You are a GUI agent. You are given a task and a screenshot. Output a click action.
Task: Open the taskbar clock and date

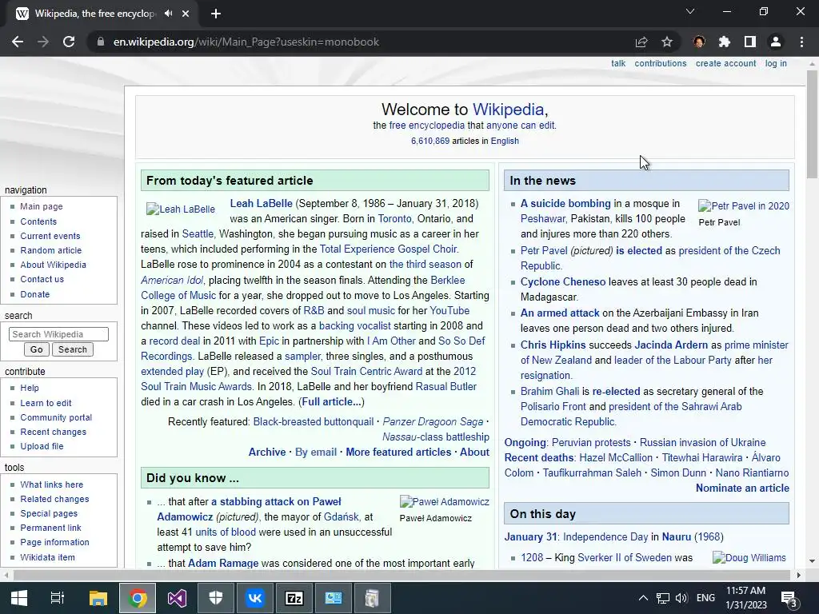click(x=746, y=598)
